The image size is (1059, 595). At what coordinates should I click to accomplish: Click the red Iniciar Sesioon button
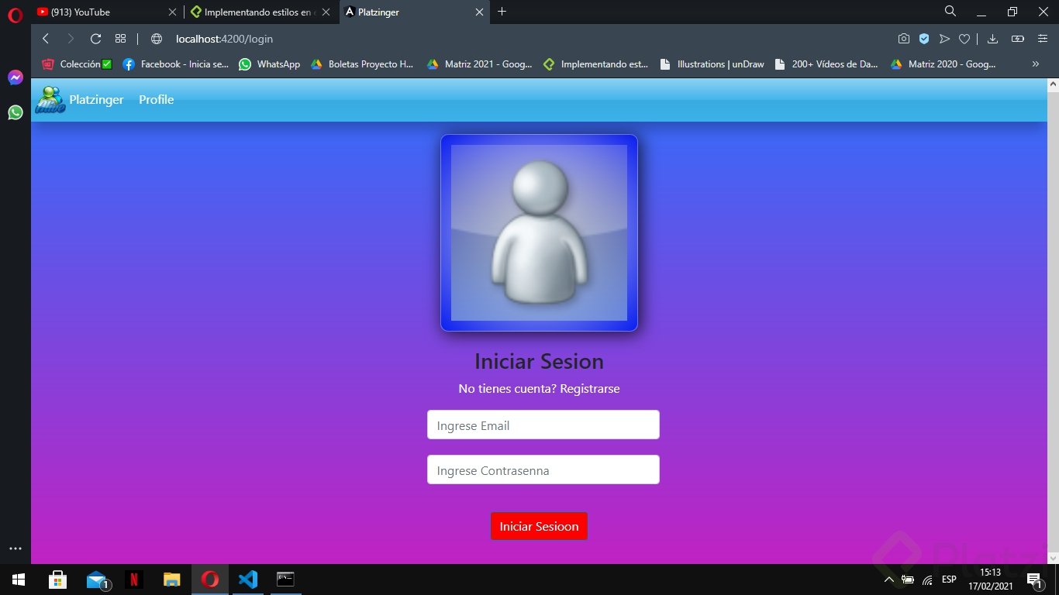[x=539, y=526]
